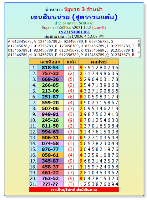The width and height of the screenshot is (147, 200).
Task: Click the title เด่นสิบหน่วย (สูตรรวมแต้ม)
Action: (74, 17)
